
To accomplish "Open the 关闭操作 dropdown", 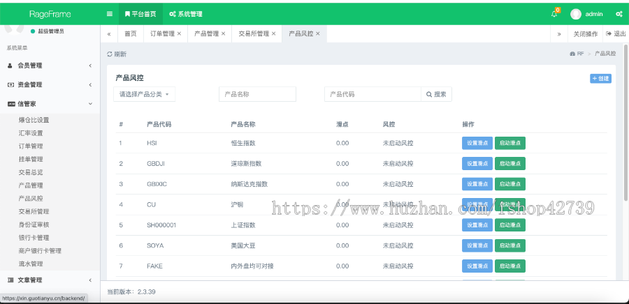I will [x=585, y=33].
